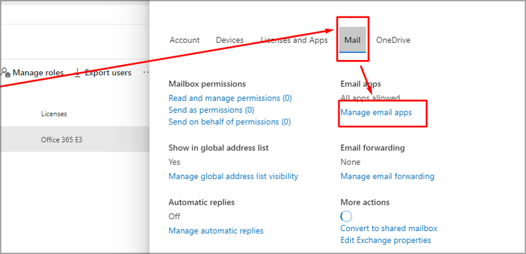Switch to the Account tab
Screen dimensions: 526x254
tap(184, 40)
